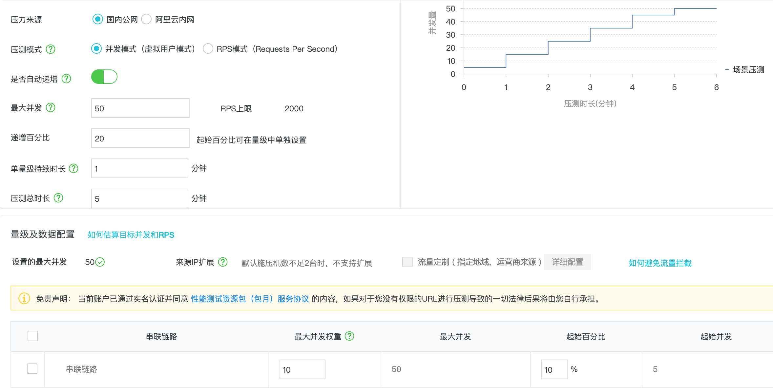Click the 详细配置 button
Viewport: 773px width, 391px height.
[x=567, y=262]
